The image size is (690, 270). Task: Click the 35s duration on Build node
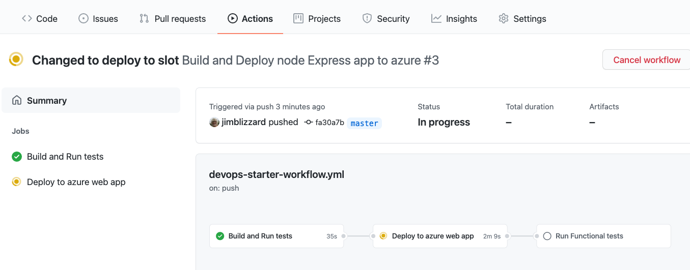pyautogui.click(x=332, y=236)
